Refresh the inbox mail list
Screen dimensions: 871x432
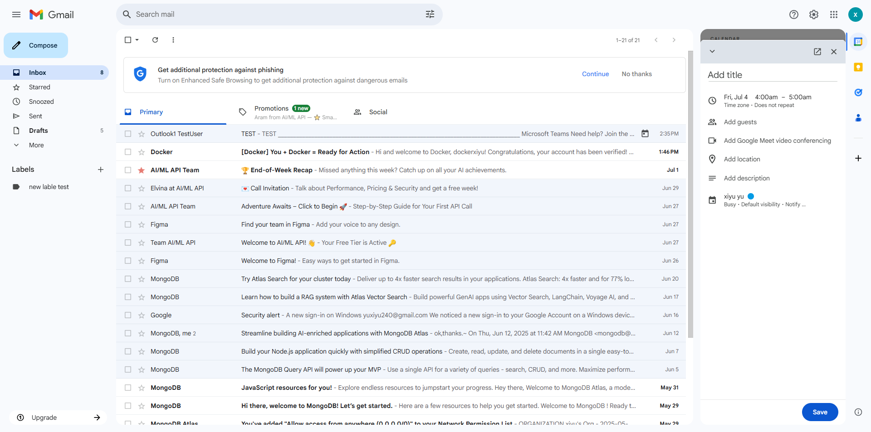155,40
